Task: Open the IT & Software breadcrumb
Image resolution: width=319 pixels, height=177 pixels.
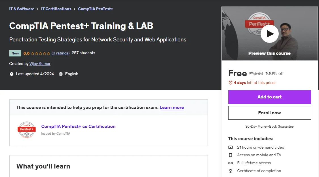Action: (x=22, y=9)
